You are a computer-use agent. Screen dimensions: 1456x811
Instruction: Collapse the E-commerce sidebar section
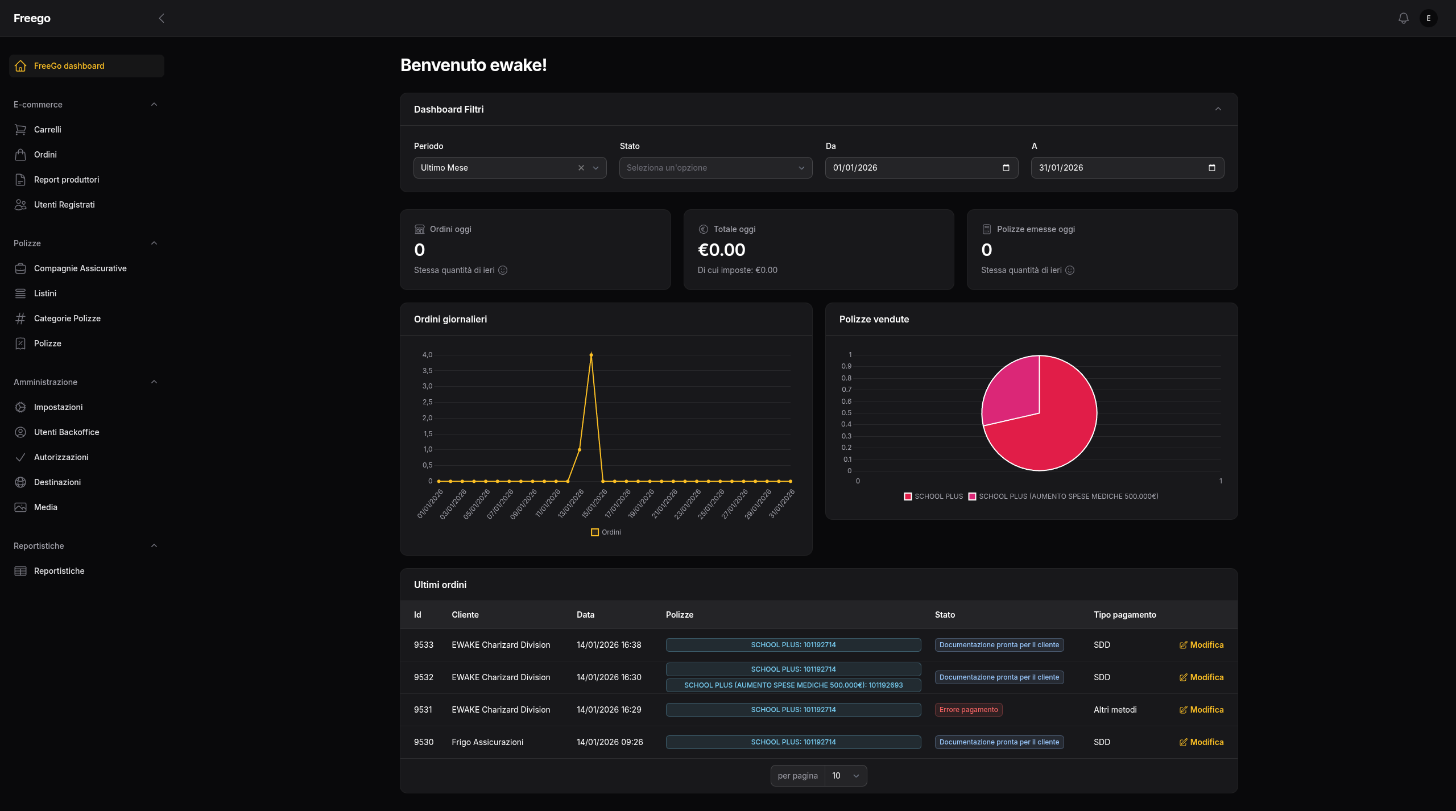154,105
